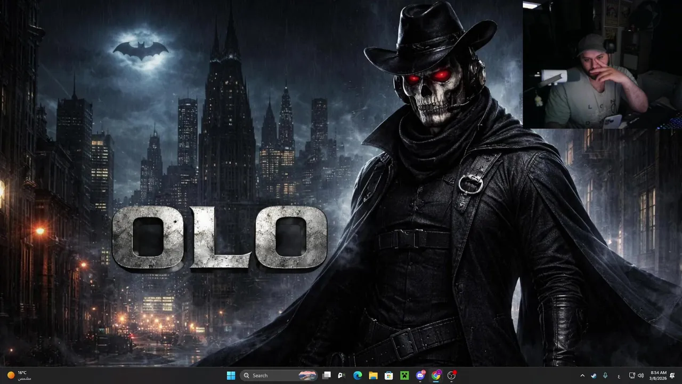The image size is (682, 384).
Task: Open Discord from the taskbar
Action: coord(420,375)
